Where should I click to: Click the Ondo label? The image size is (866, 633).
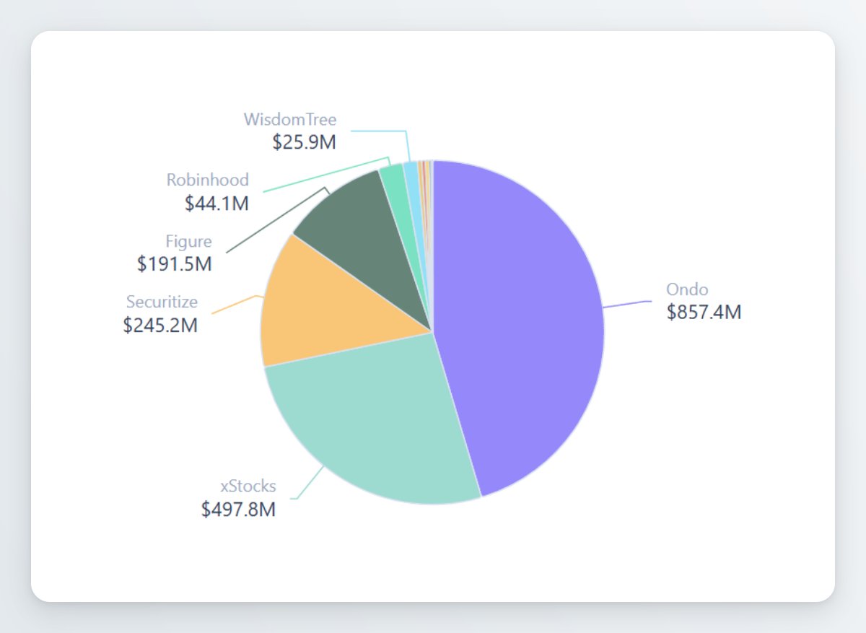(687, 289)
